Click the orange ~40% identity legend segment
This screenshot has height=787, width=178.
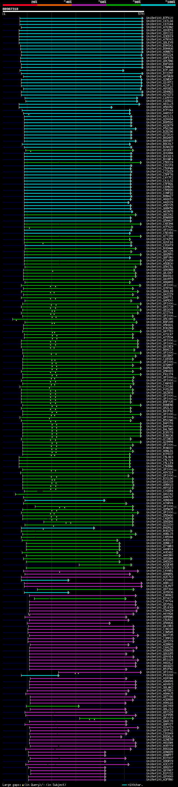click(55, 5)
